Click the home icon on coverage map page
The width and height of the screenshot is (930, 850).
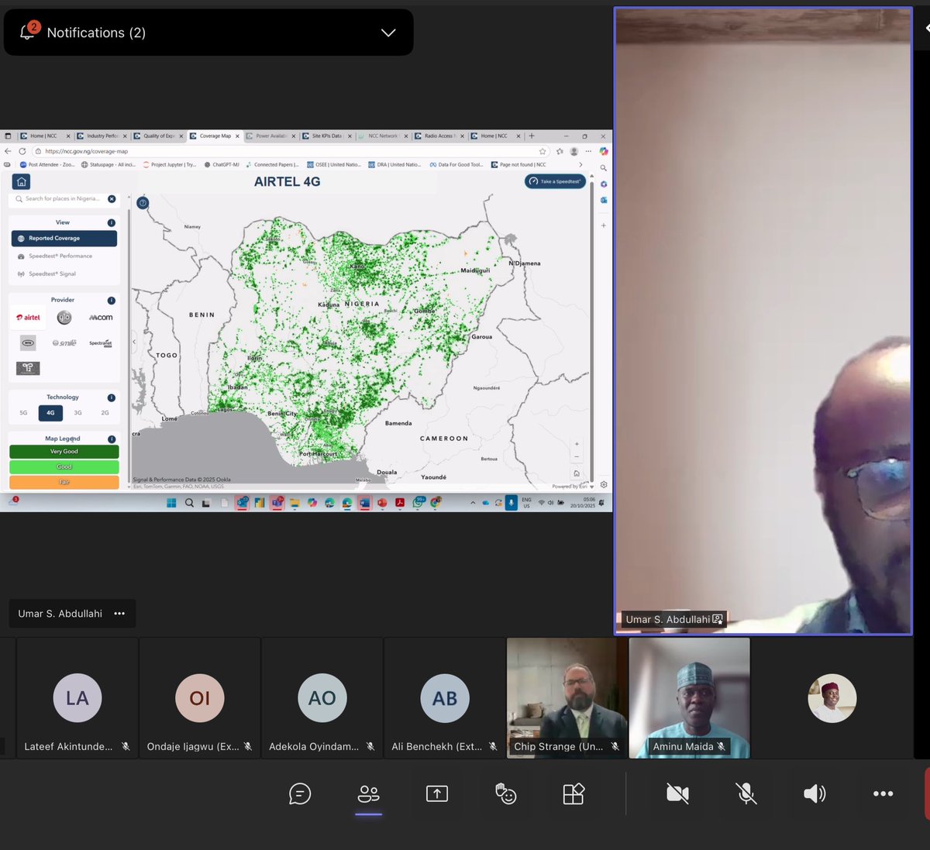(22, 181)
